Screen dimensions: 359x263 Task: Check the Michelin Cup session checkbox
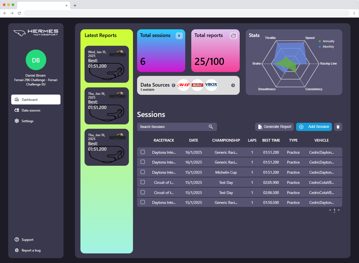point(143,172)
